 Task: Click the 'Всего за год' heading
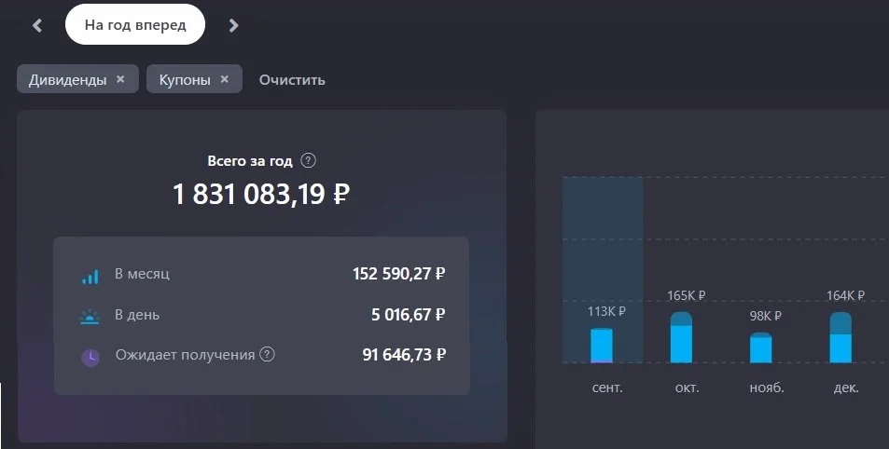click(x=250, y=161)
